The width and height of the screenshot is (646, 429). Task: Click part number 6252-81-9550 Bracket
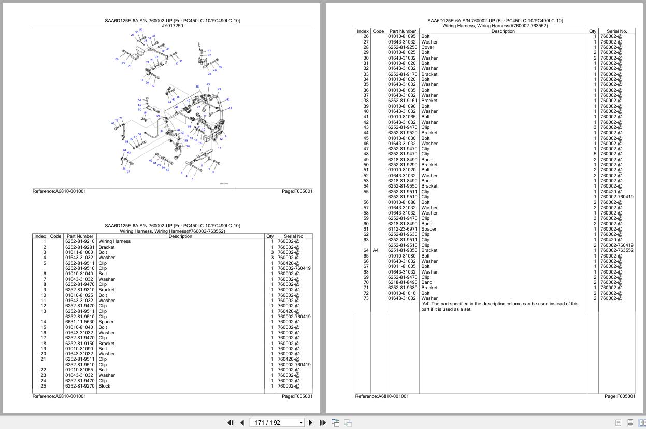pyautogui.click(x=403, y=186)
